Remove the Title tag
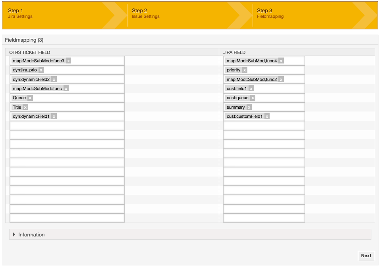 (x=25, y=108)
